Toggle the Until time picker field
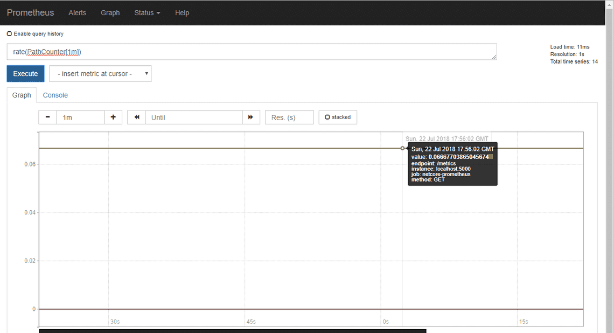This screenshot has height=333, width=614. 194,117
